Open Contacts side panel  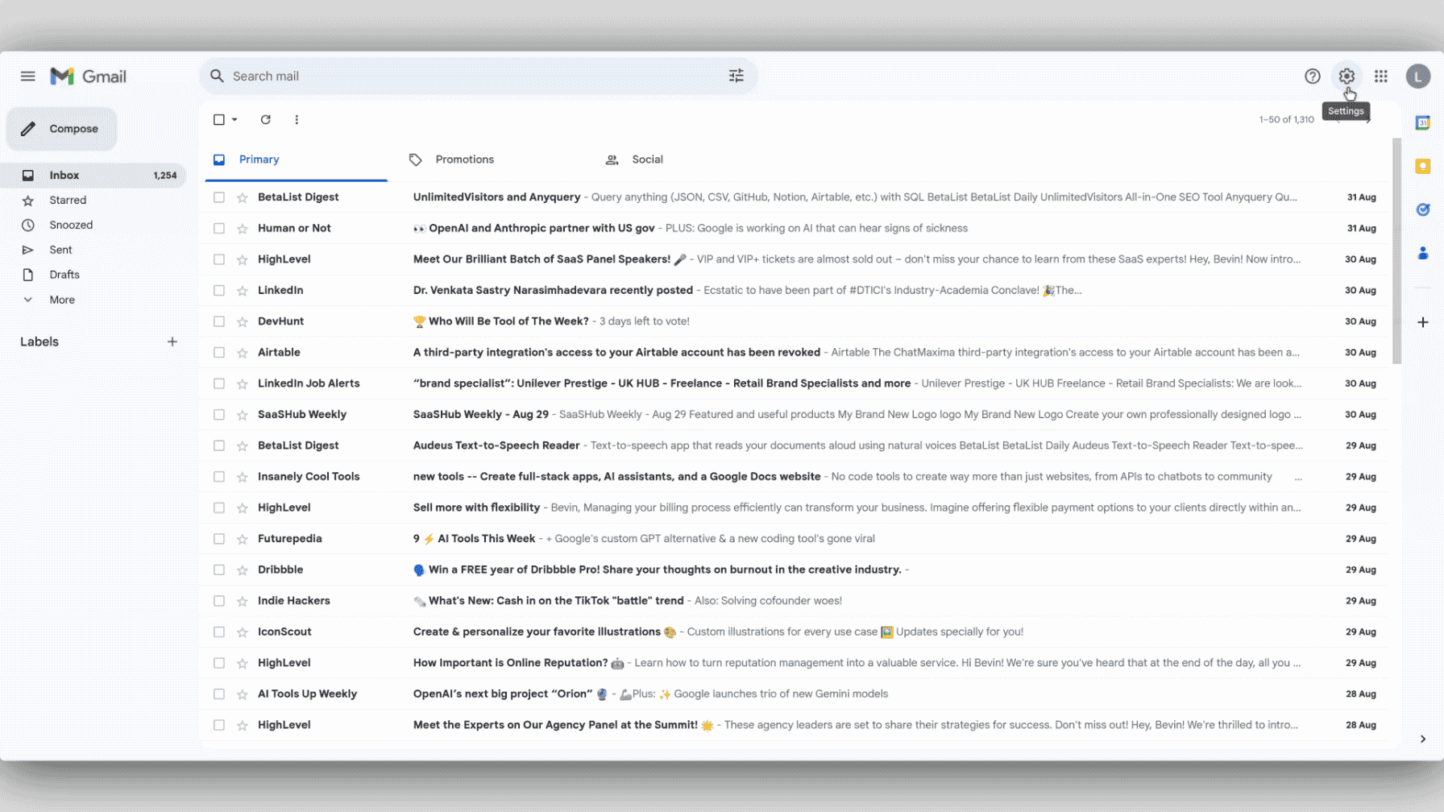click(1423, 253)
